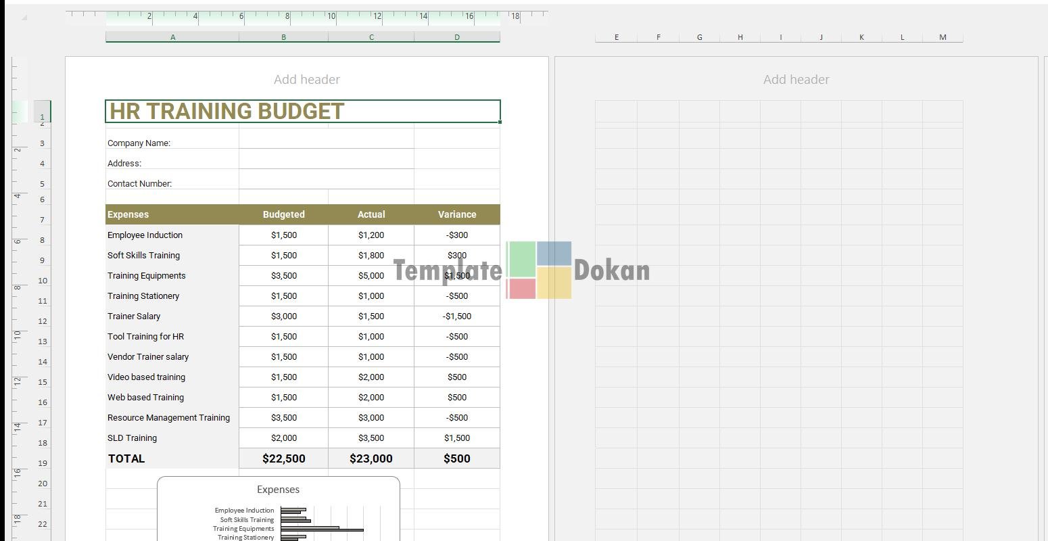Viewport: 1048px width, 541px height.
Task: Select the Expenses chart title
Action: click(x=278, y=490)
